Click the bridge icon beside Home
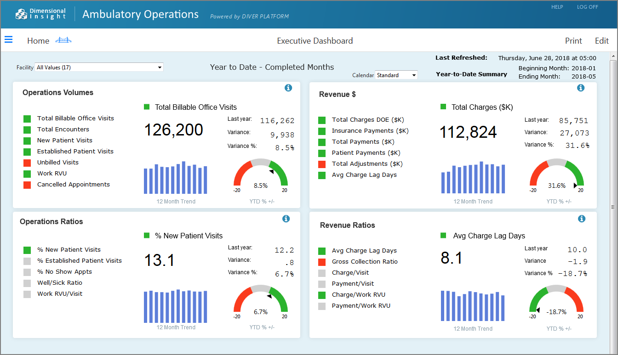The image size is (618, 355). (x=63, y=40)
